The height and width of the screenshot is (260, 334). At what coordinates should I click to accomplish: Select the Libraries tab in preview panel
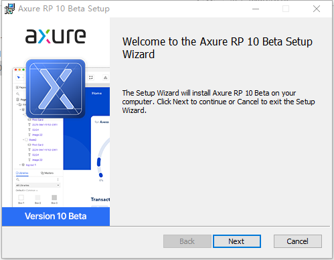click(x=22, y=173)
